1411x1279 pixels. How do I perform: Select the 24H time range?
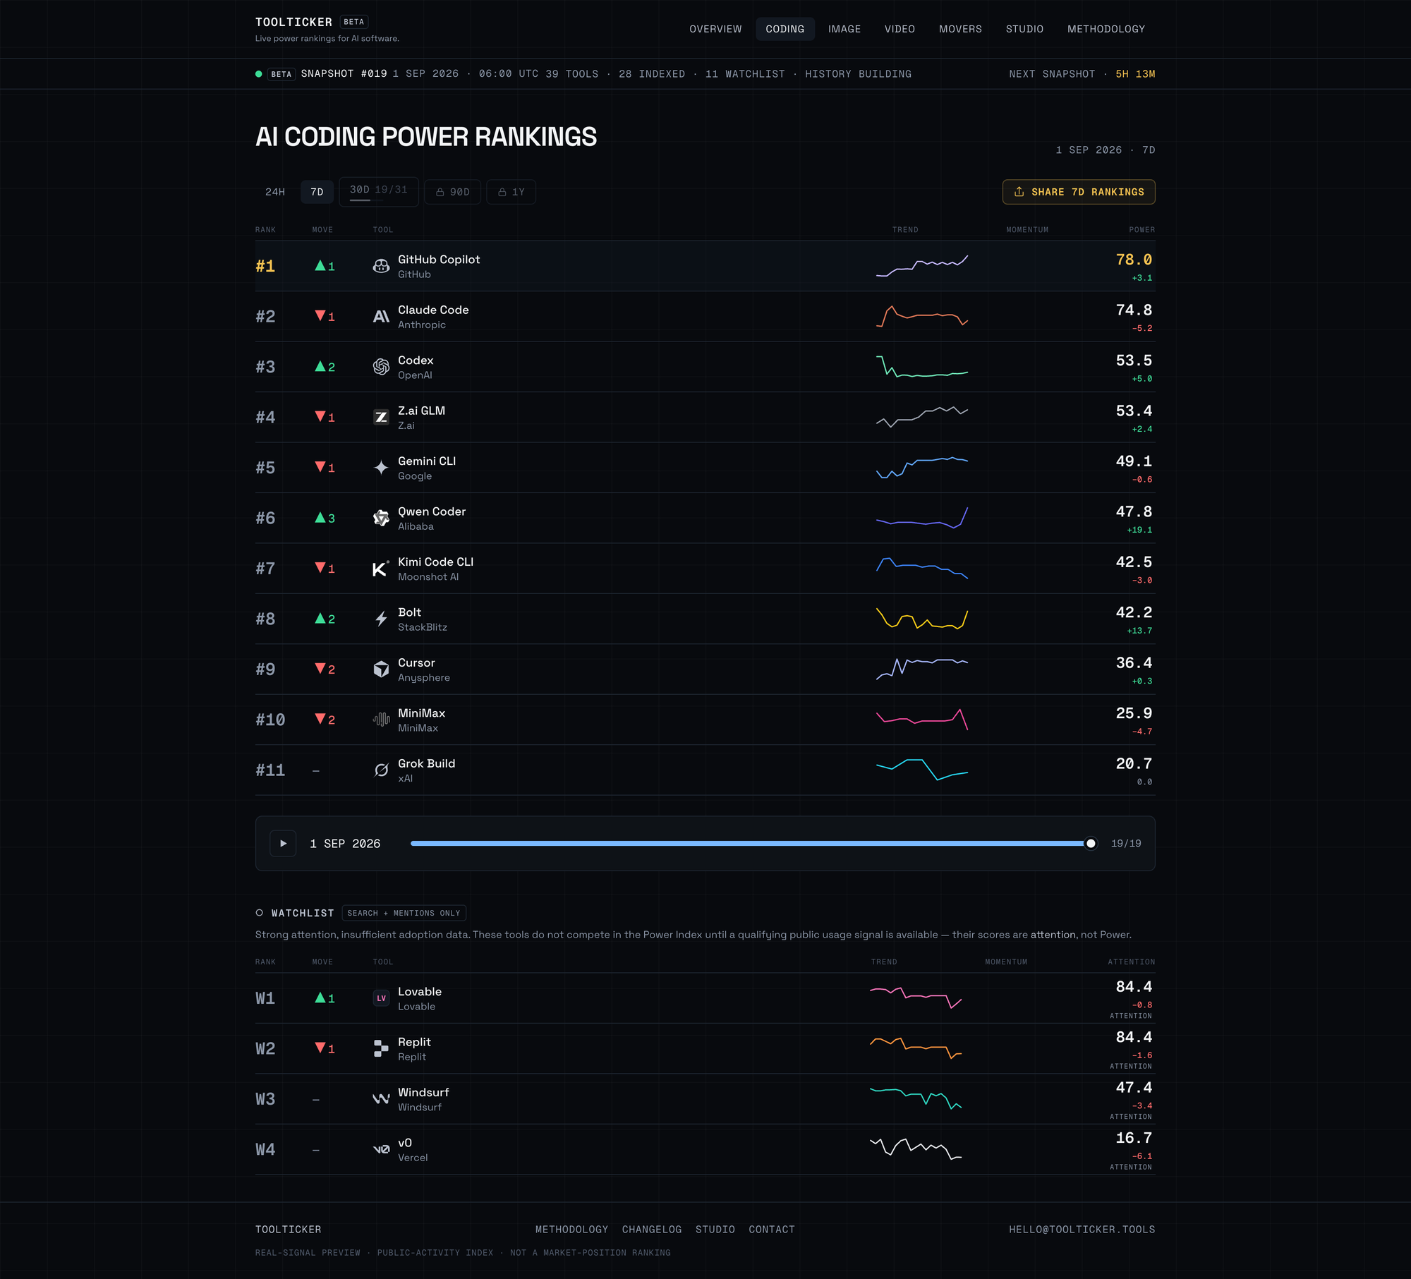coord(275,192)
